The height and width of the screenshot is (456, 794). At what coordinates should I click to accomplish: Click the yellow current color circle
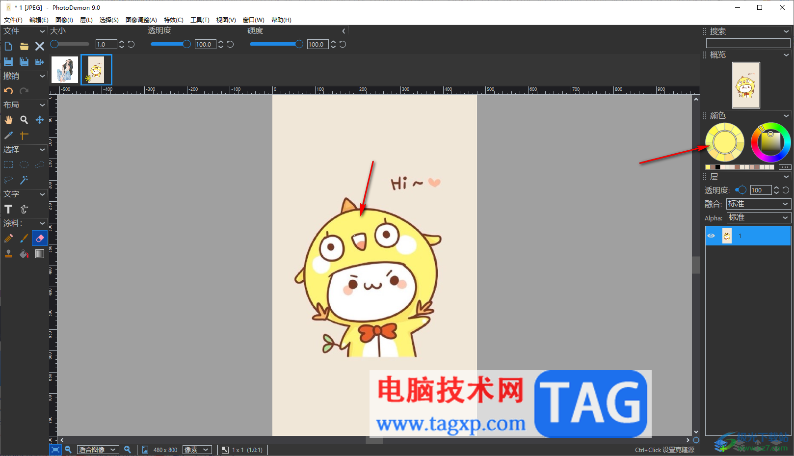(725, 142)
